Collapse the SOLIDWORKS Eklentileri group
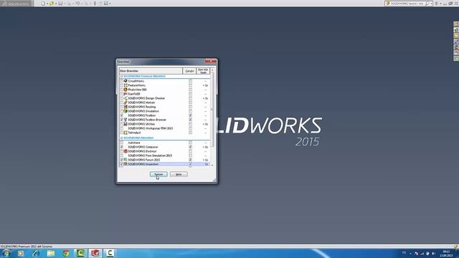The width and height of the screenshot is (459, 258). point(121,138)
